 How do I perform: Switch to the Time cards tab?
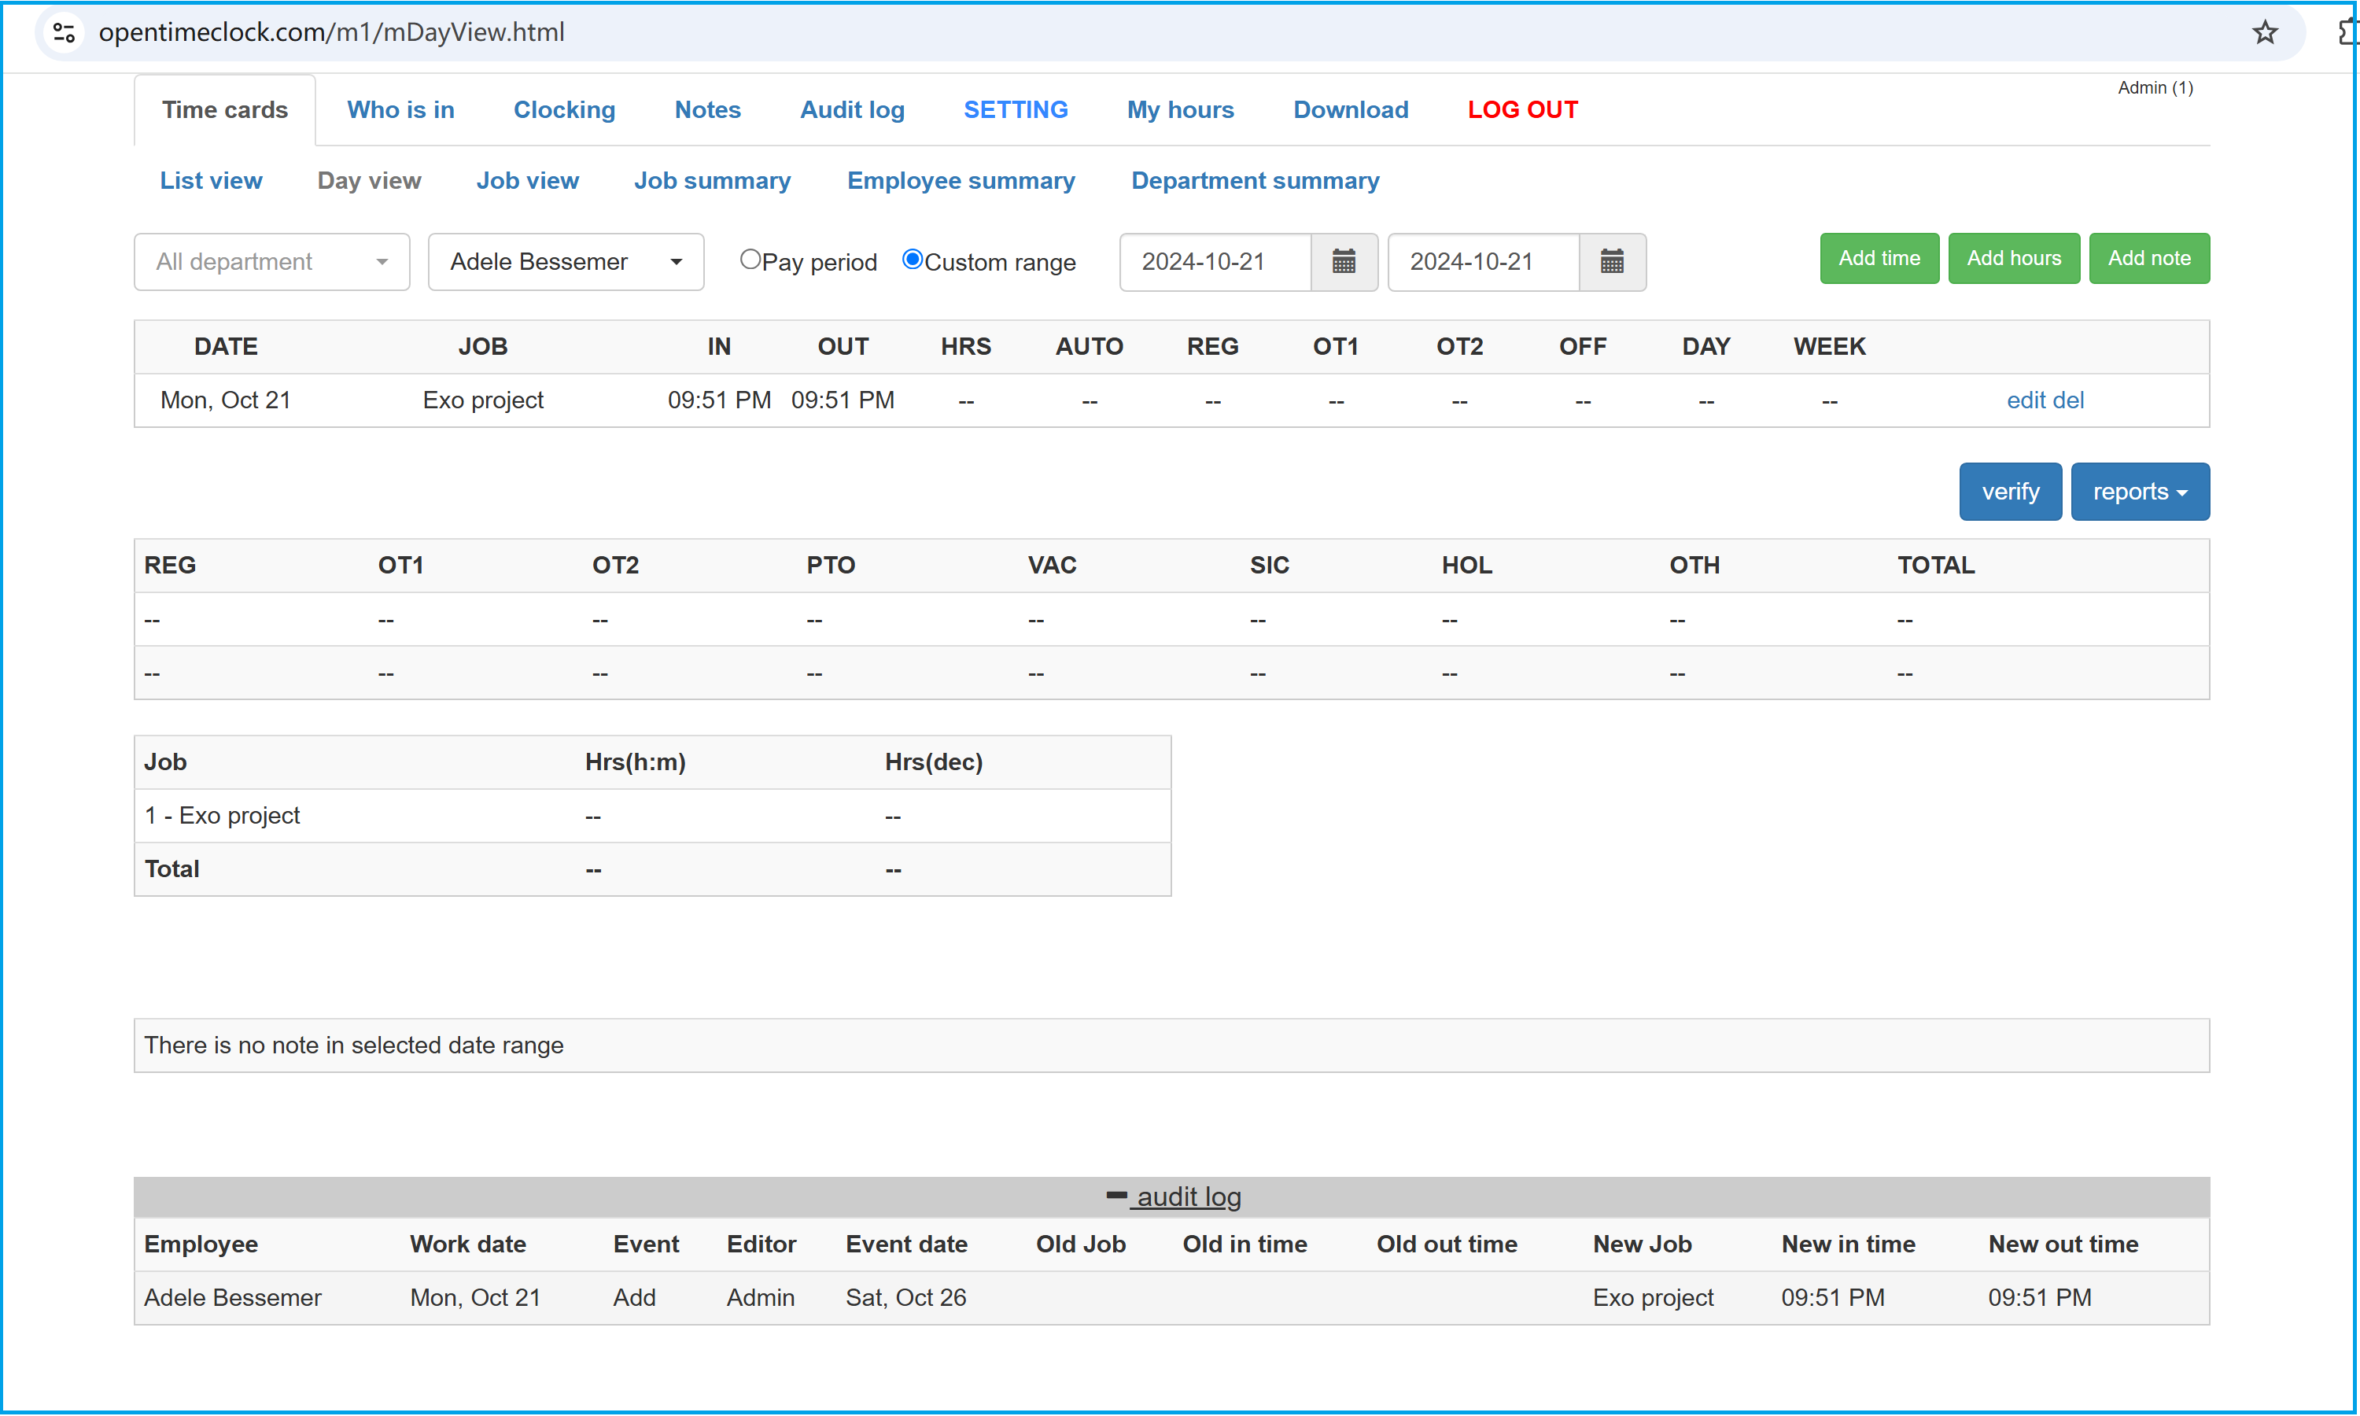pyautogui.click(x=224, y=109)
